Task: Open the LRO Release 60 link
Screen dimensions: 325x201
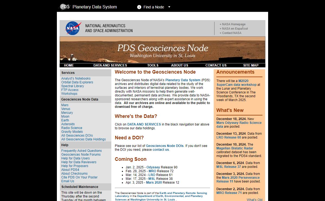Action: [x=229, y=137]
